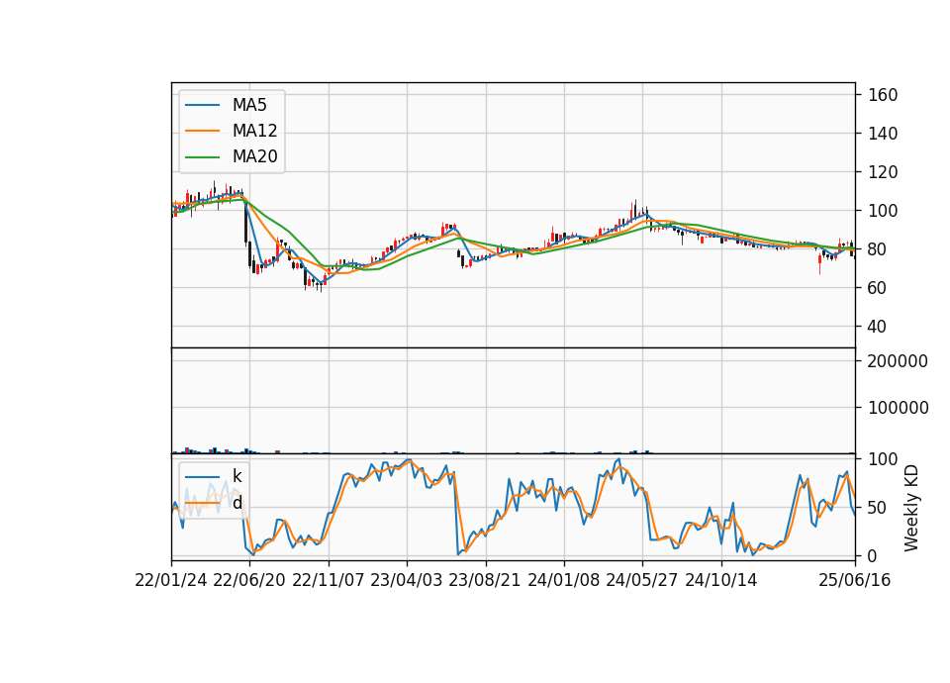Viewport: 950px width, 683px height.
Task: Click the 24/01/08 date tick label
Action: 563,581
